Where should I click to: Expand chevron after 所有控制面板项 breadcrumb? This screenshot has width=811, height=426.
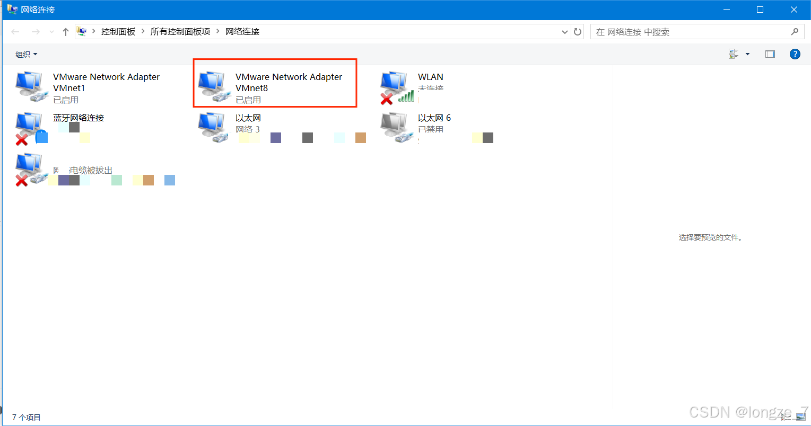tap(217, 32)
